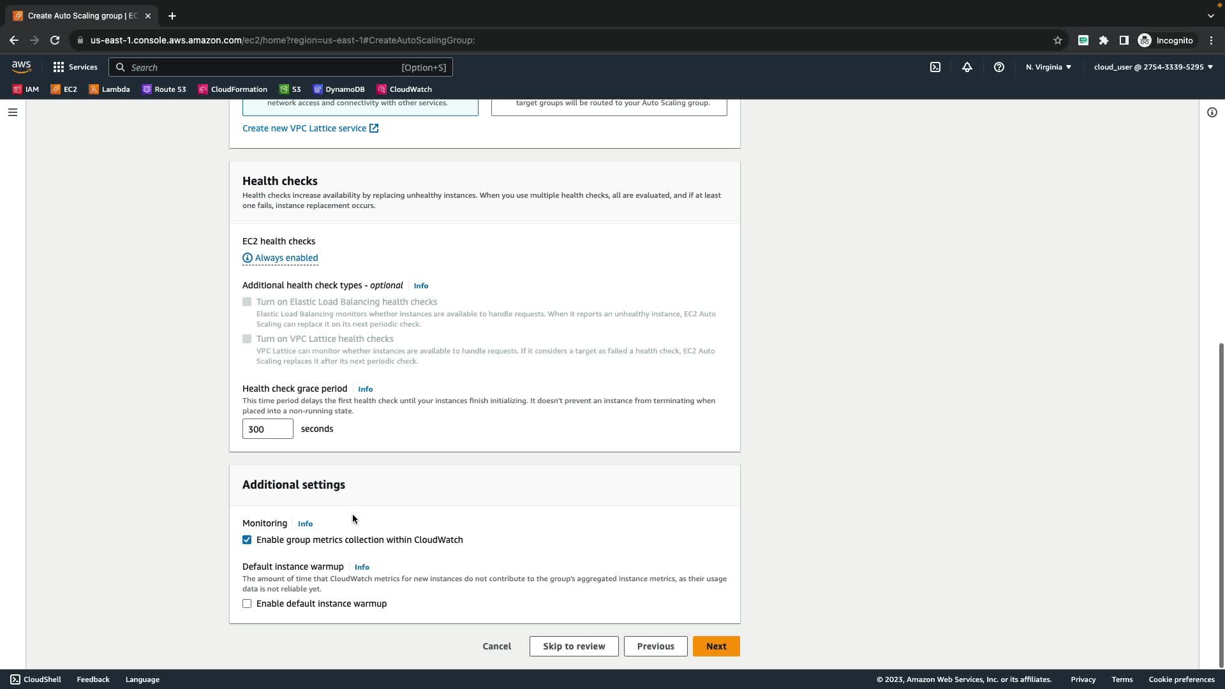Expand the N. Virginia region dropdown

[1048, 67]
